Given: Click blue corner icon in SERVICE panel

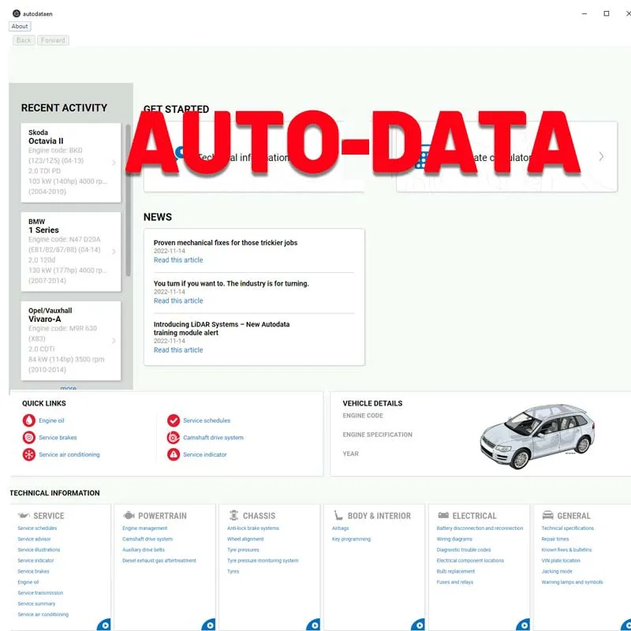Looking at the screenshot, I should pos(104,625).
